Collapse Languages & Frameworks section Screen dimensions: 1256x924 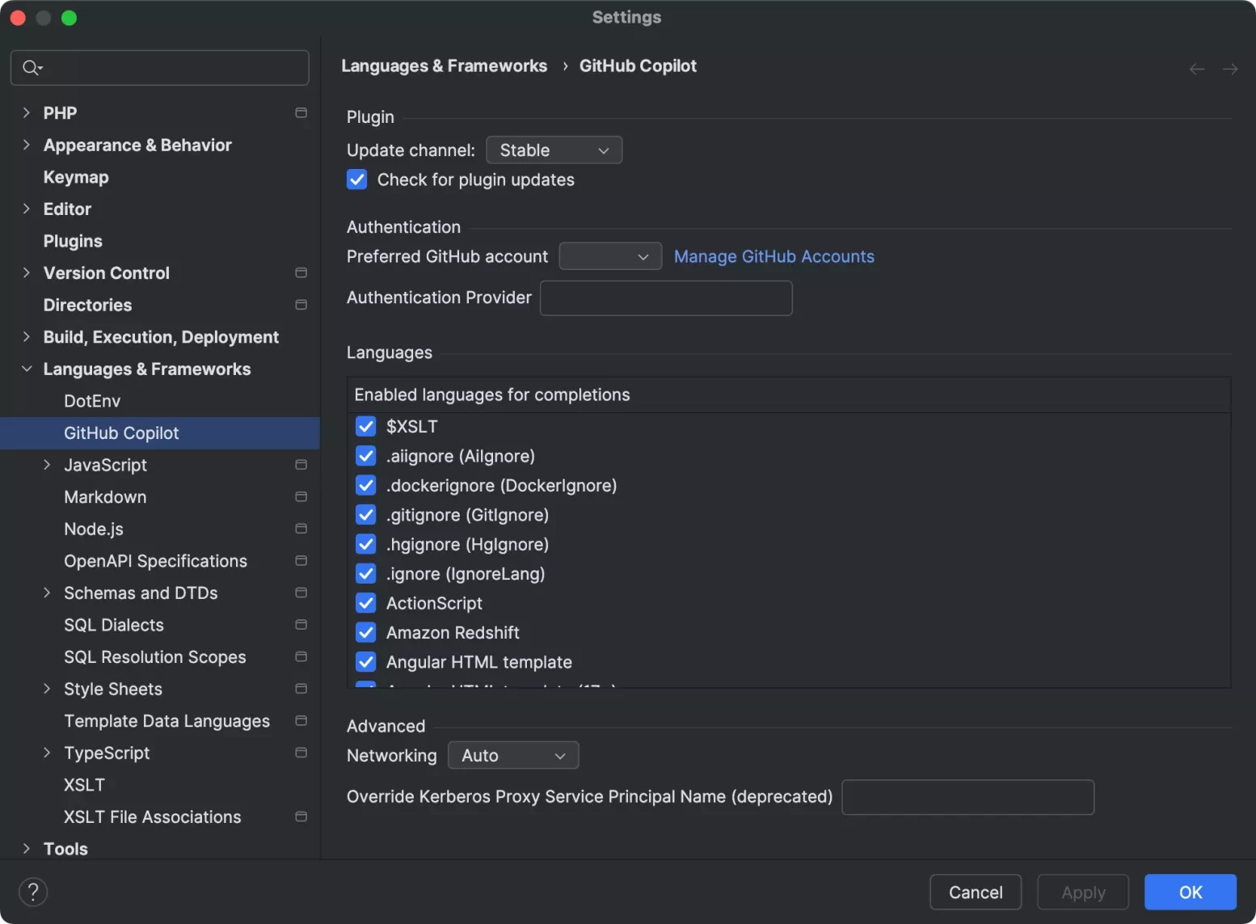pyautogui.click(x=27, y=369)
